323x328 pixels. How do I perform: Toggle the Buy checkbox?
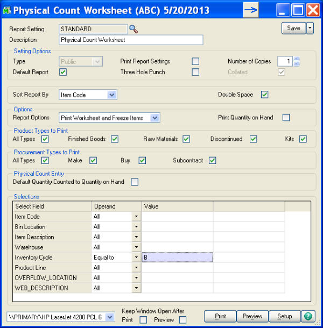(142, 160)
